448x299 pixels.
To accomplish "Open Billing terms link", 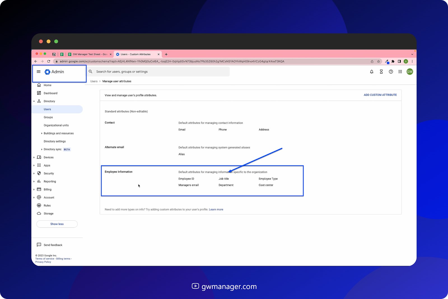I will 63,259.
